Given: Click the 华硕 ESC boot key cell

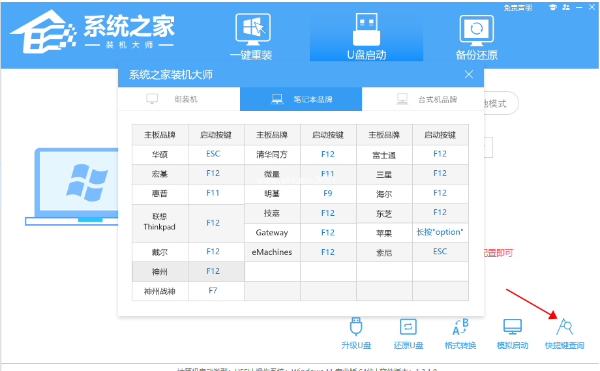Looking at the screenshot, I should pos(213,154).
